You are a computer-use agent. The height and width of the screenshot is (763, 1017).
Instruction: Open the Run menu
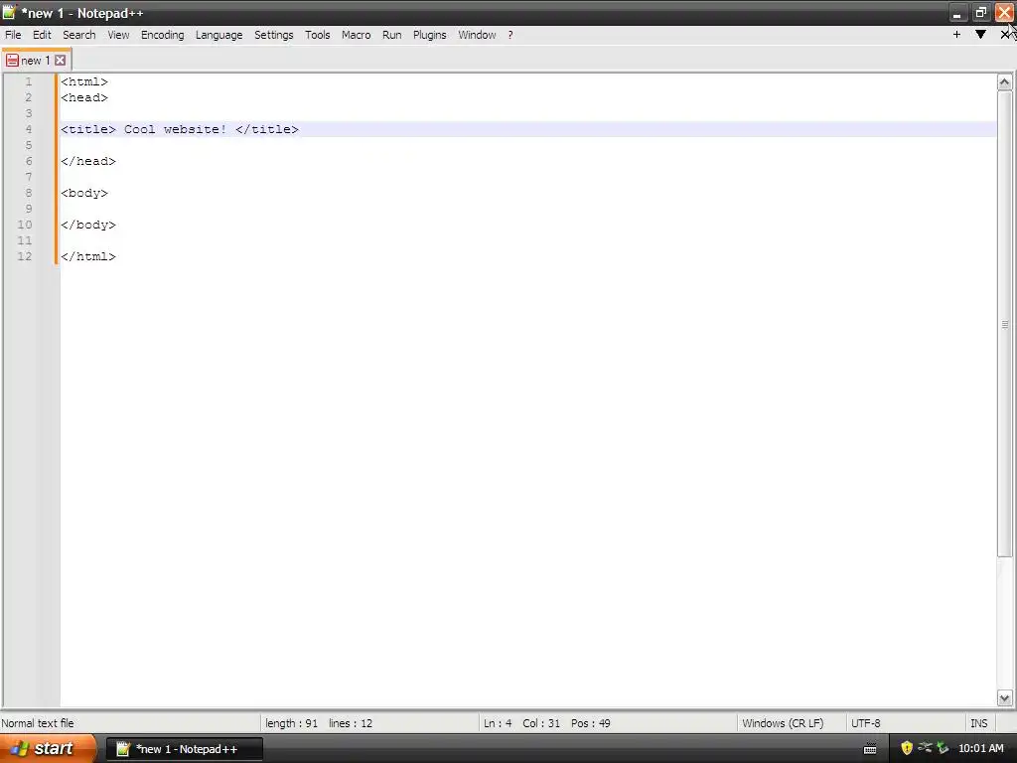[391, 35]
